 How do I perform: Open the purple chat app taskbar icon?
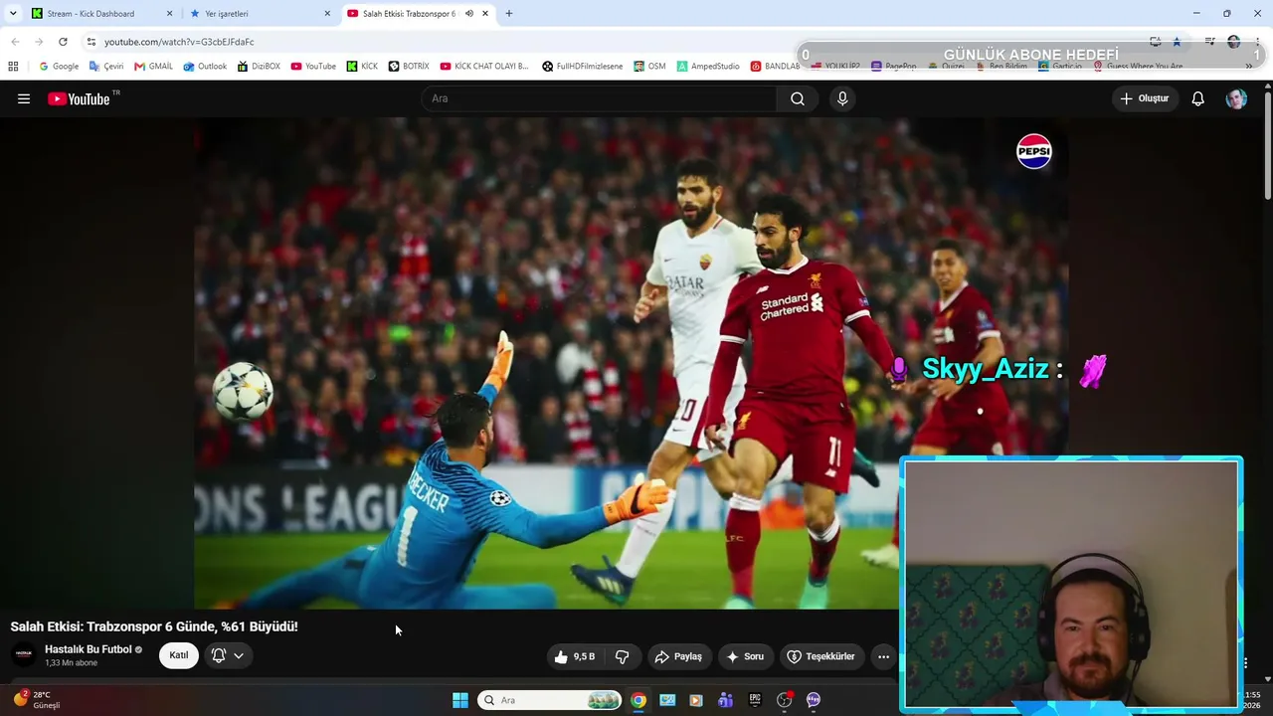(814, 700)
